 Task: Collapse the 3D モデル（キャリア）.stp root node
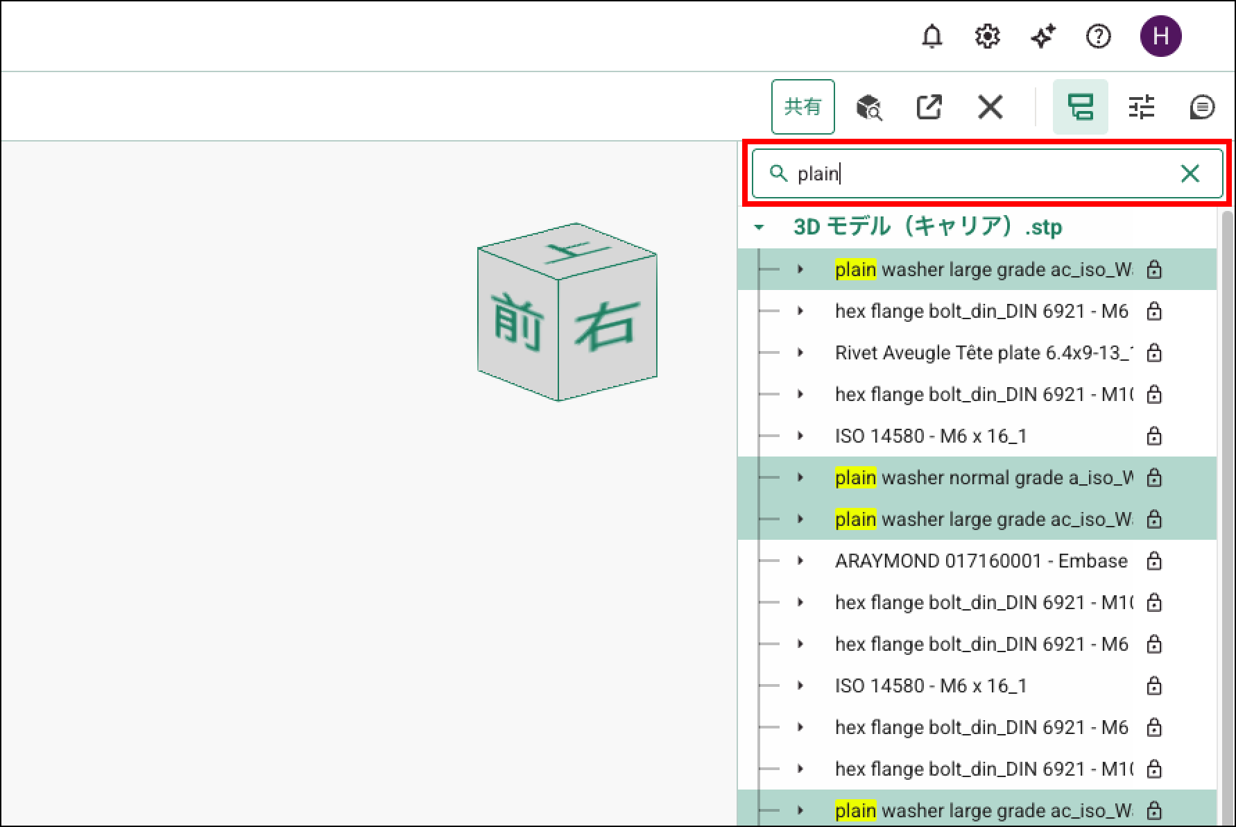(x=759, y=228)
